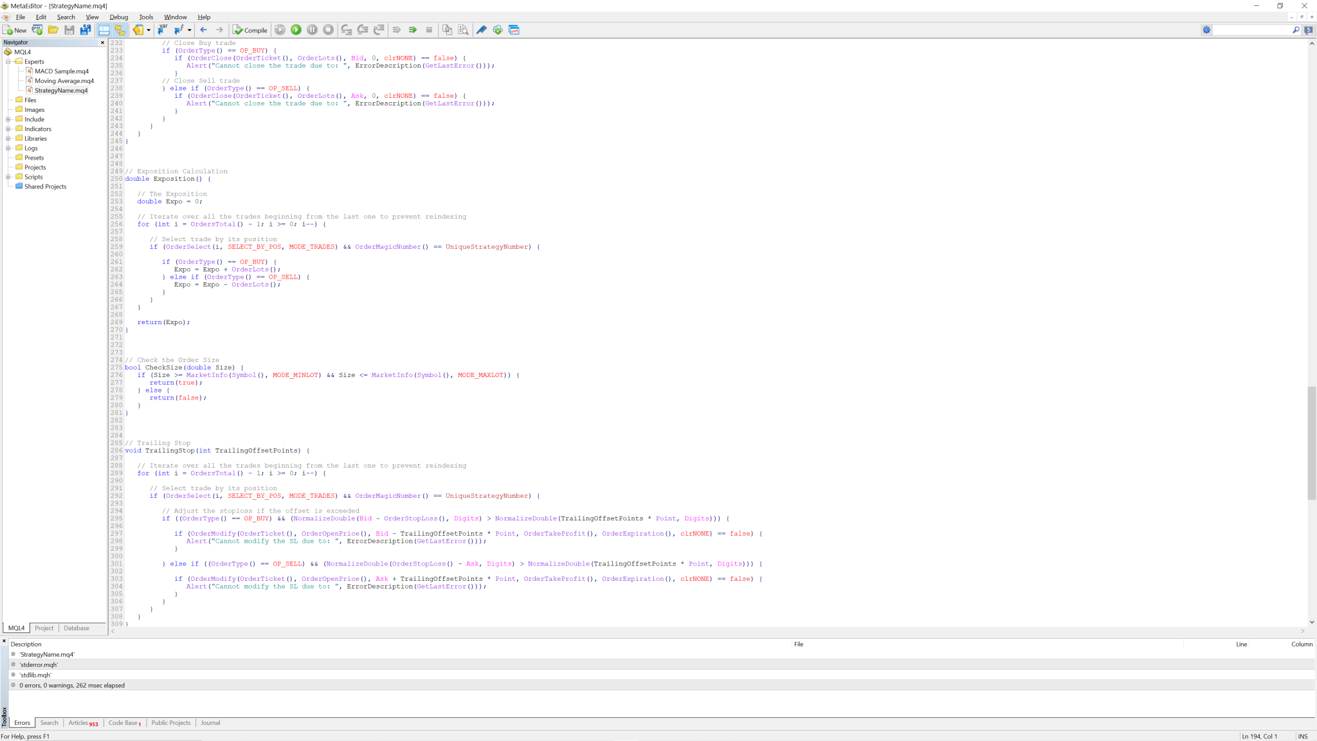1317x741 pixels.
Task: Open StrategyName.mq4 in Navigator tree
Action: (61, 91)
